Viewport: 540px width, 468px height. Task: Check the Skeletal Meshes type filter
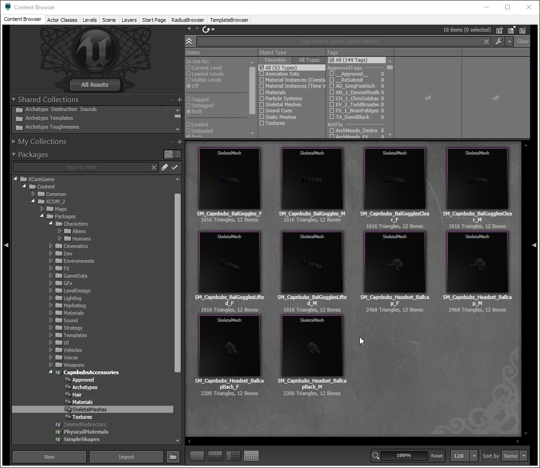click(262, 104)
